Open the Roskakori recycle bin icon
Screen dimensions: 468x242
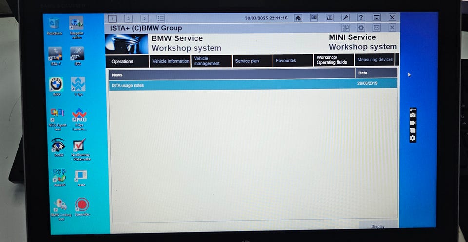(x=54, y=26)
